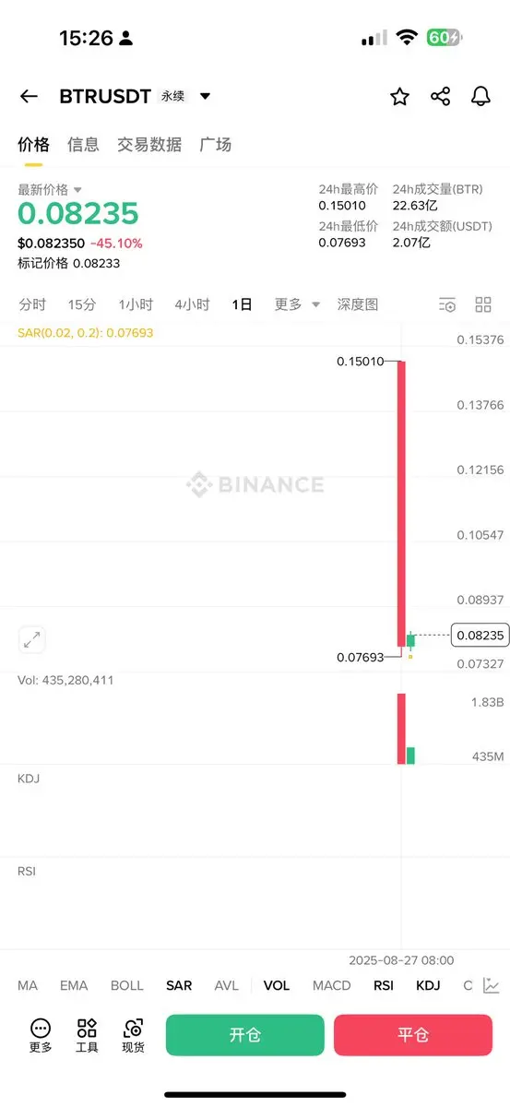Toggle the MACD indicator
510x1107 pixels.
[x=331, y=985]
